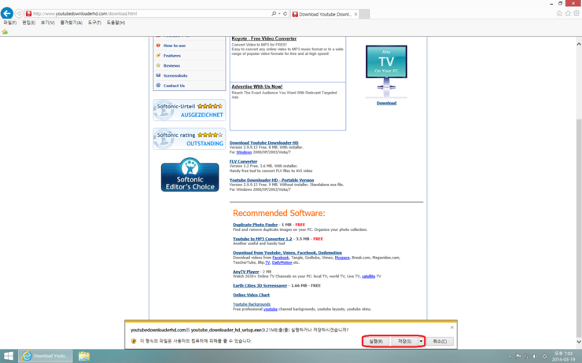The height and width of the screenshot is (363, 582).
Task: Open the Contact Us sidebar link
Action: (x=174, y=86)
